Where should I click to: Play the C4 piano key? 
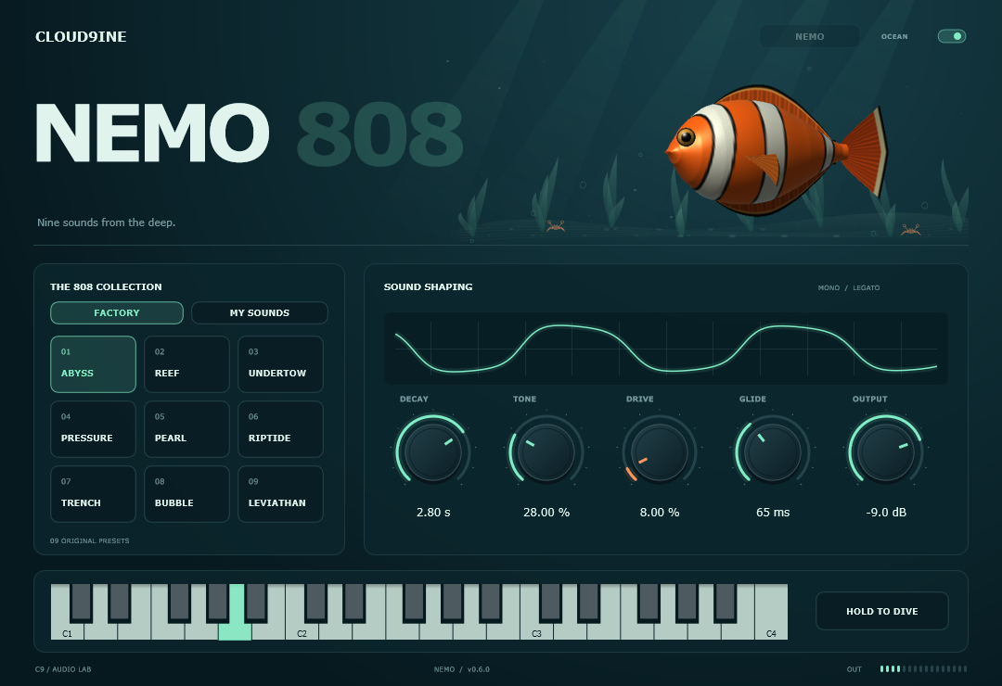(x=771, y=612)
